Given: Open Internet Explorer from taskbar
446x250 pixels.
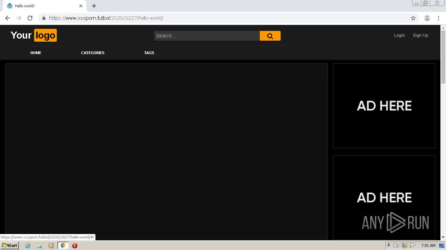Looking at the screenshot, I should 28,245.
